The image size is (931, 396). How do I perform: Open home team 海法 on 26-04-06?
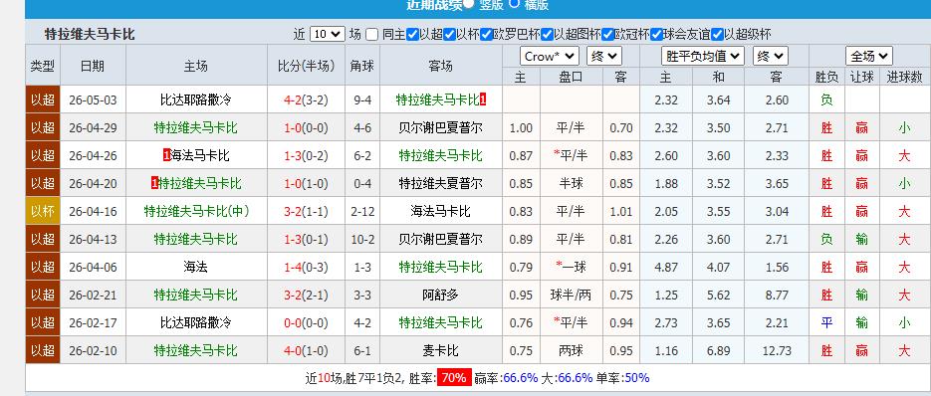click(196, 268)
